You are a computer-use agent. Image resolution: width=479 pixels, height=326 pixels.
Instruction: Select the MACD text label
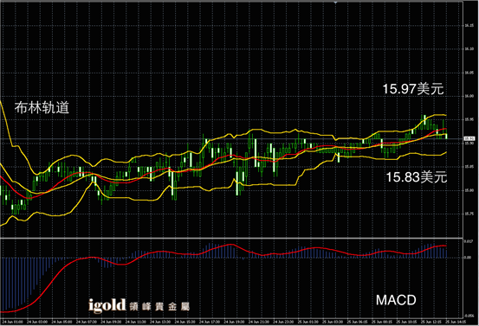click(x=396, y=300)
